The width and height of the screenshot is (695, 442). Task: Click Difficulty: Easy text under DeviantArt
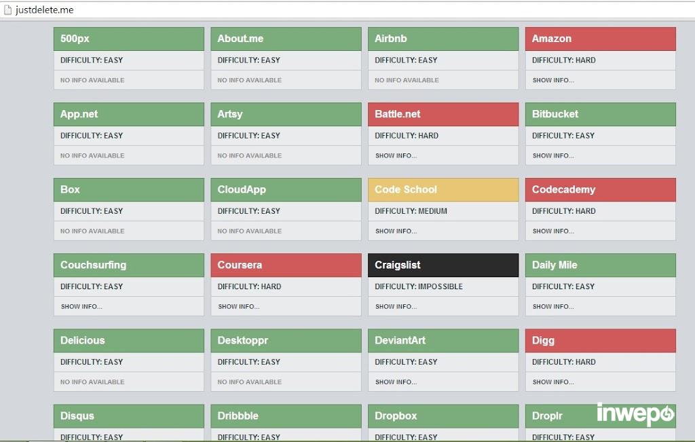coord(406,362)
